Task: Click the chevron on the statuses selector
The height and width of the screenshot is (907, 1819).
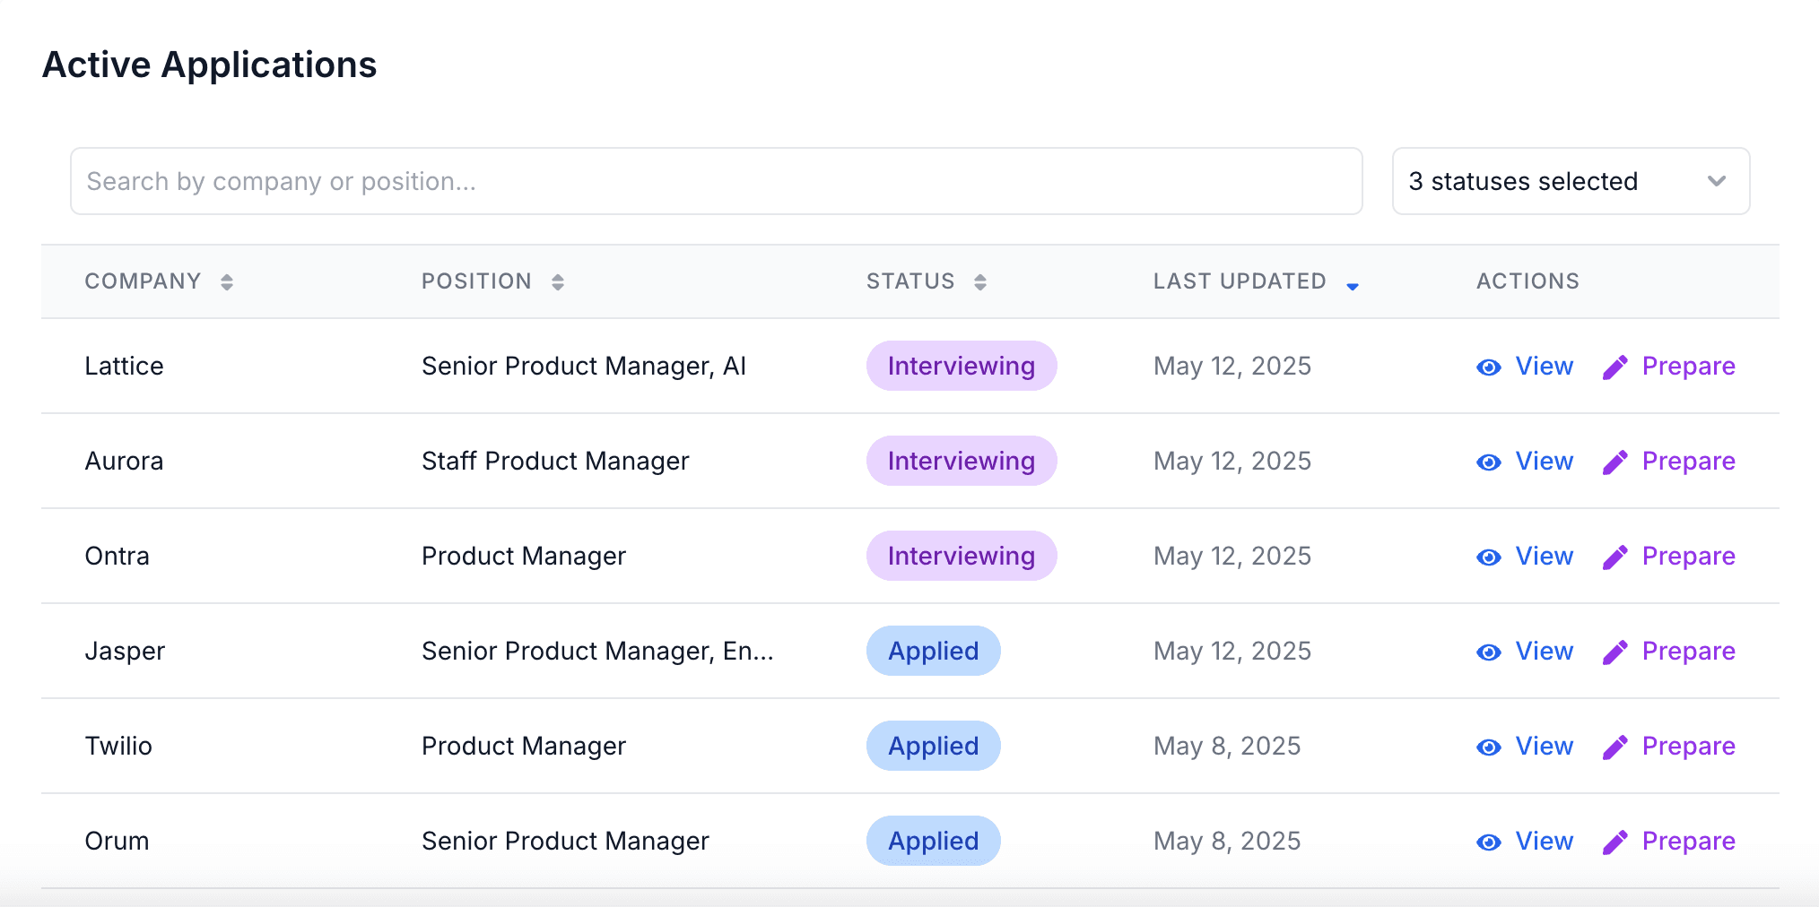Action: tap(1716, 181)
